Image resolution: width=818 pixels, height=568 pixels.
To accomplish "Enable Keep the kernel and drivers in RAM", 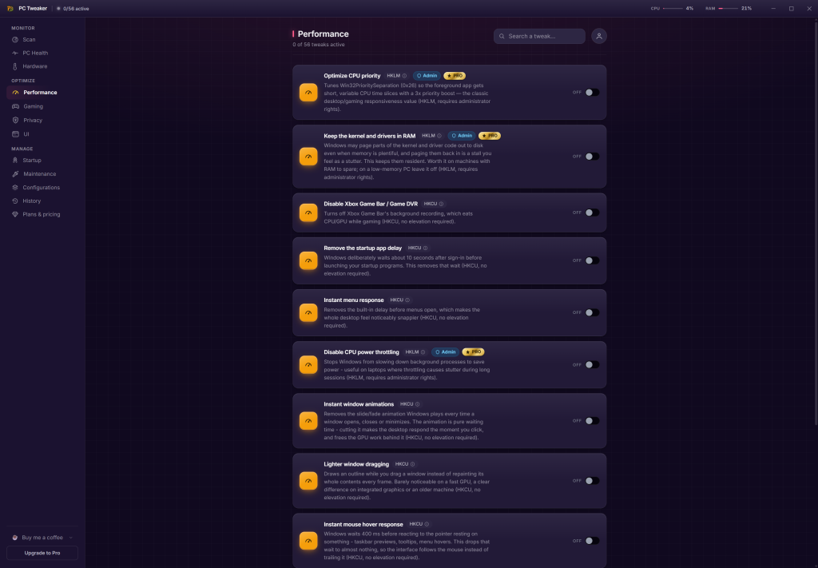I will pos(592,157).
